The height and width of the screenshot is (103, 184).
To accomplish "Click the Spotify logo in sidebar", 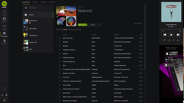I will (x=4, y=5).
